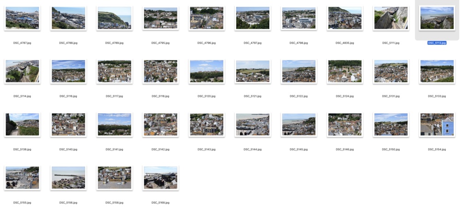Select the DSC_5111.jpg thumbnail
Screen dimensions: 472x221
[391, 18]
